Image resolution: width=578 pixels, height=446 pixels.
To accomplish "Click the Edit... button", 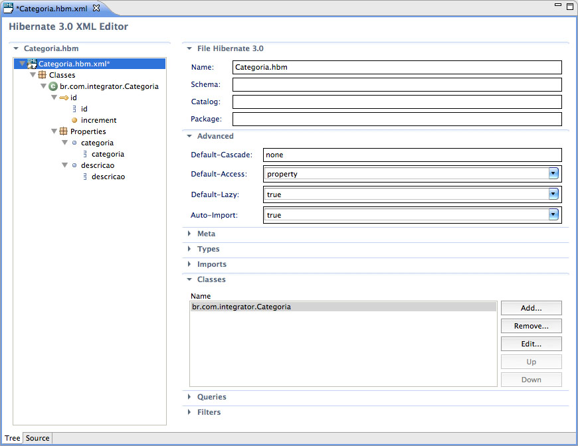I will tap(531, 344).
